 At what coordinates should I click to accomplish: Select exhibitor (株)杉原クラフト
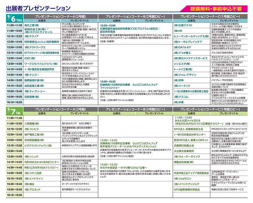(x=183, y=25)
